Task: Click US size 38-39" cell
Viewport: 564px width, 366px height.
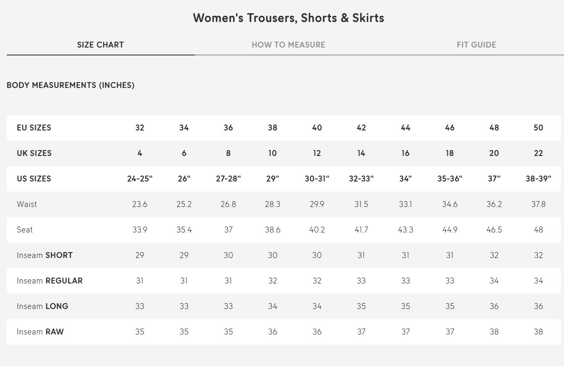Action: [538, 179]
